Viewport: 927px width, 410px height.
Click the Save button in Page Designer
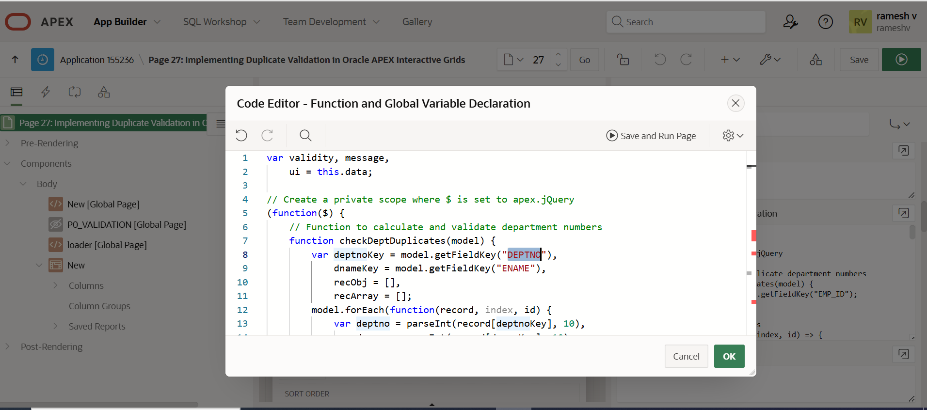tap(859, 60)
